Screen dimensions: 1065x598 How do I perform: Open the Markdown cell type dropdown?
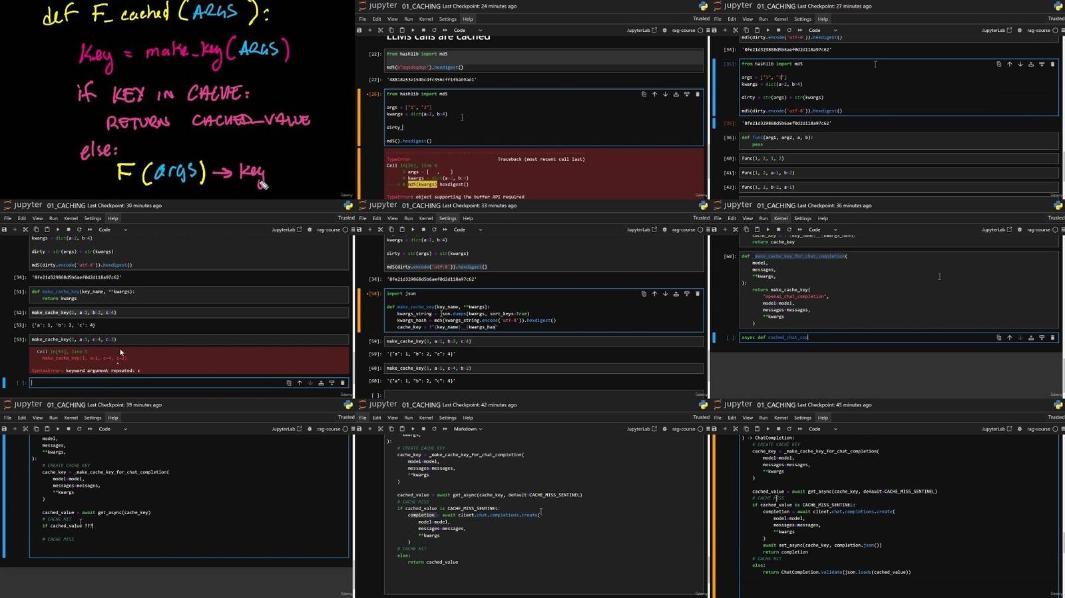click(467, 429)
